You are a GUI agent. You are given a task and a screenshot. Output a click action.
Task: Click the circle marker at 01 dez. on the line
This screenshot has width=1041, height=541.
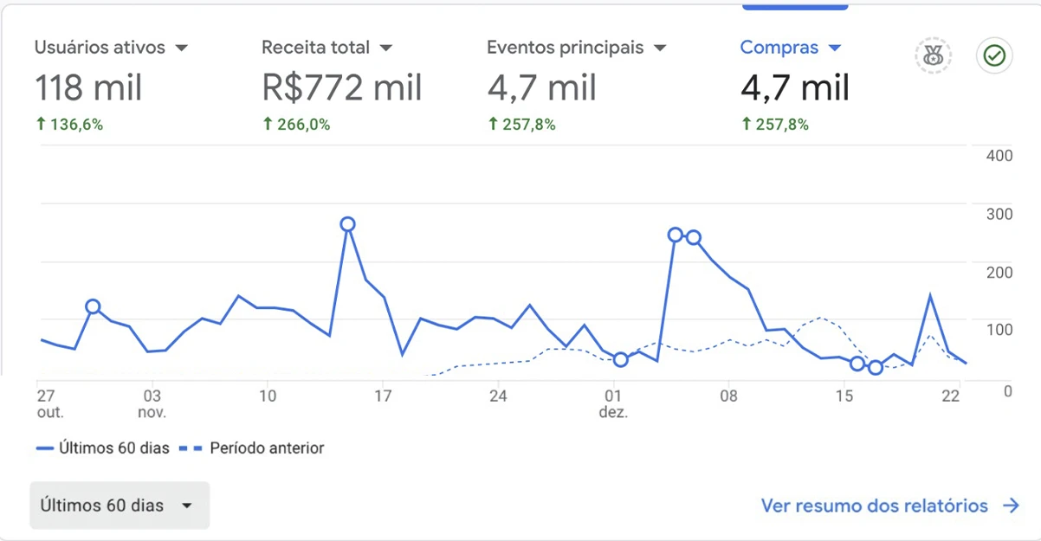point(620,359)
